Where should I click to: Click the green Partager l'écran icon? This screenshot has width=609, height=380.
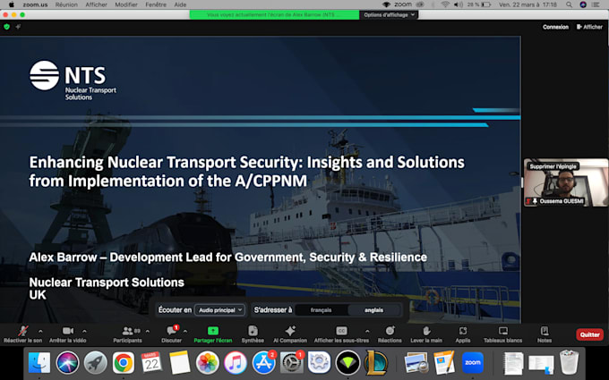pyautogui.click(x=213, y=331)
